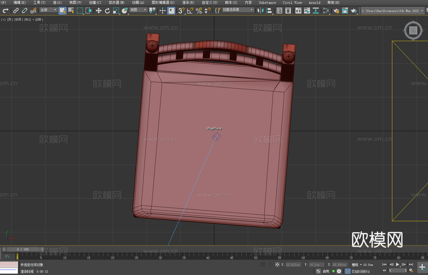The width and height of the screenshot is (428, 275).
Task: Toggle Selection Lock padlock icon
Action: (x=270, y=264)
